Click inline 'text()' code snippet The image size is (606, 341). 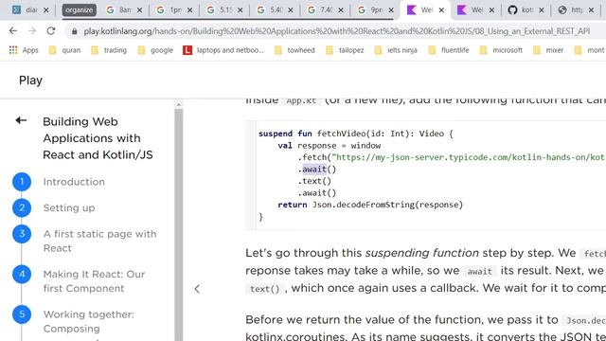(x=265, y=289)
